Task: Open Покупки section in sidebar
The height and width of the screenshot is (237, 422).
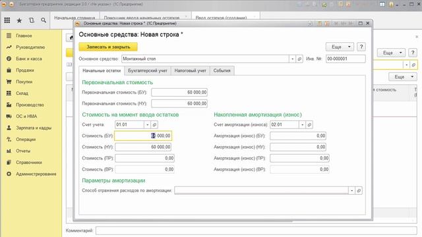Action: pyautogui.click(x=24, y=82)
